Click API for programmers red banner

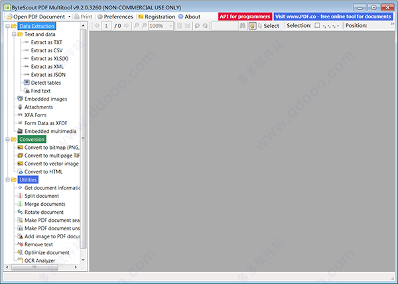tap(245, 17)
